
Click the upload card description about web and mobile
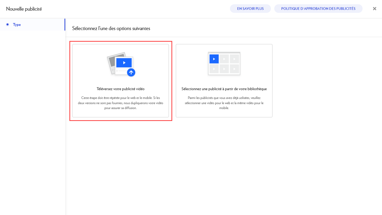pos(120,103)
